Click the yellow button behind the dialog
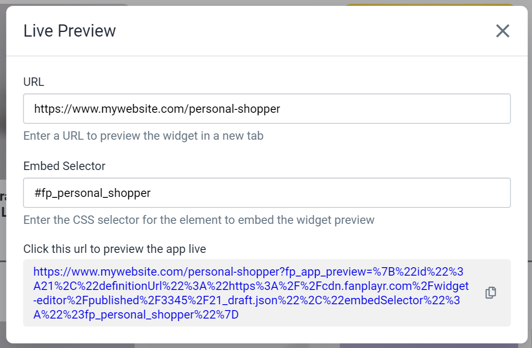Image resolution: width=532 pixels, height=348 pixels. (429, 5)
